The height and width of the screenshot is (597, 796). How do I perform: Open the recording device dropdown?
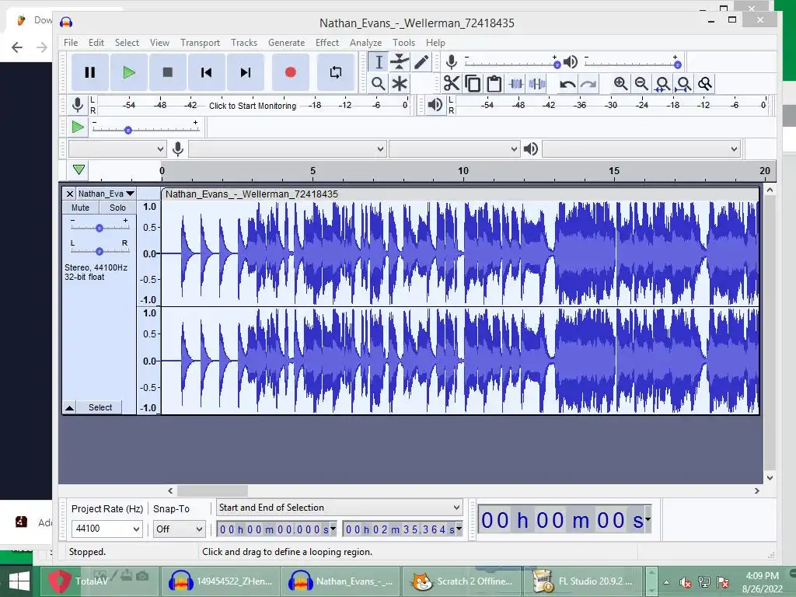(x=287, y=149)
